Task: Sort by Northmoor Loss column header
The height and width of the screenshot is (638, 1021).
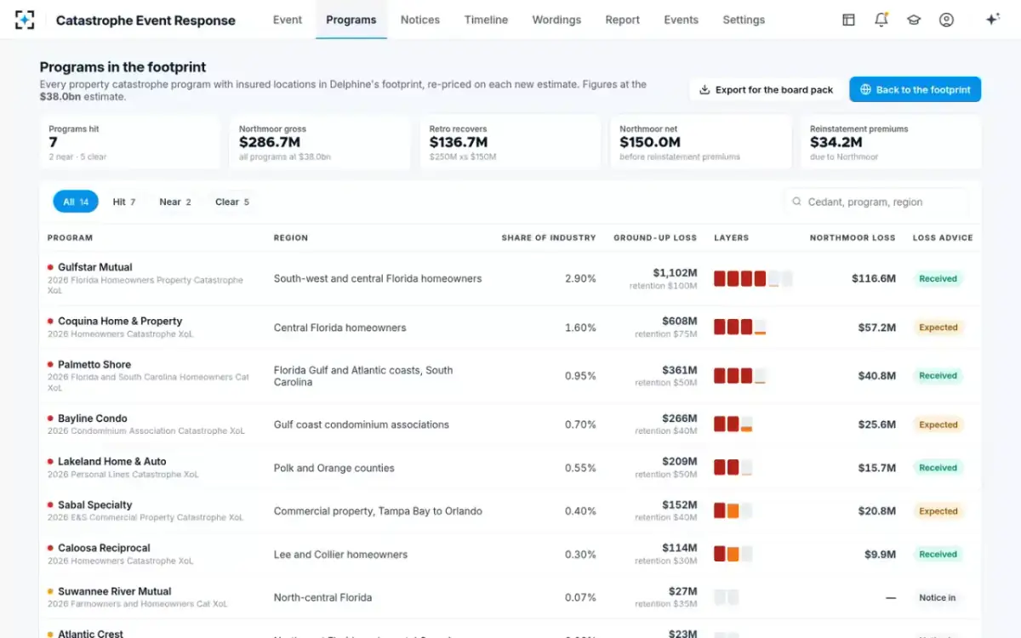Action: pos(853,238)
